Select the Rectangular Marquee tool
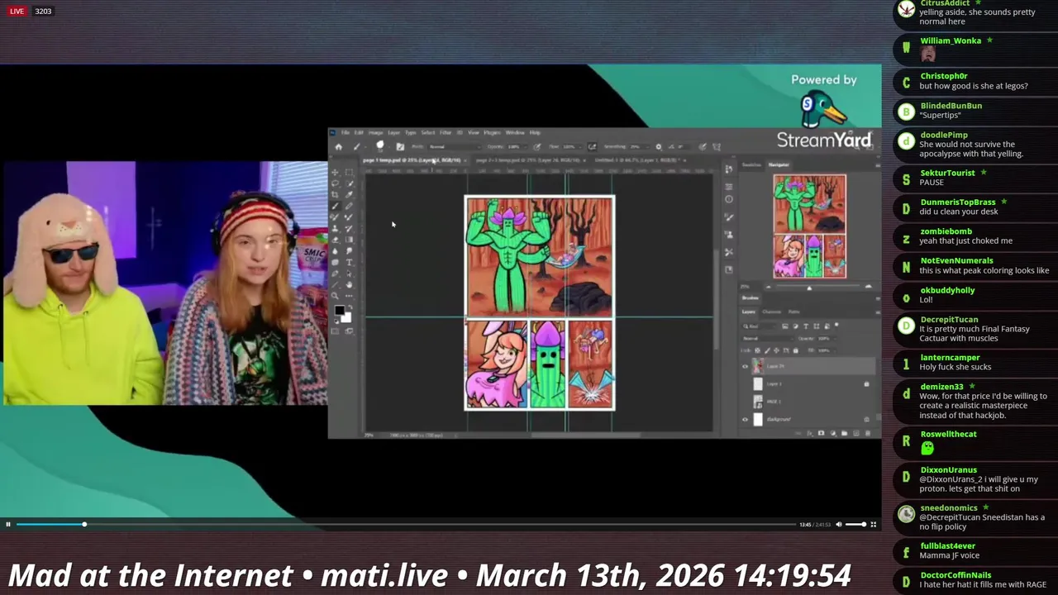This screenshot has width=1058, height=595. point(349,172)
